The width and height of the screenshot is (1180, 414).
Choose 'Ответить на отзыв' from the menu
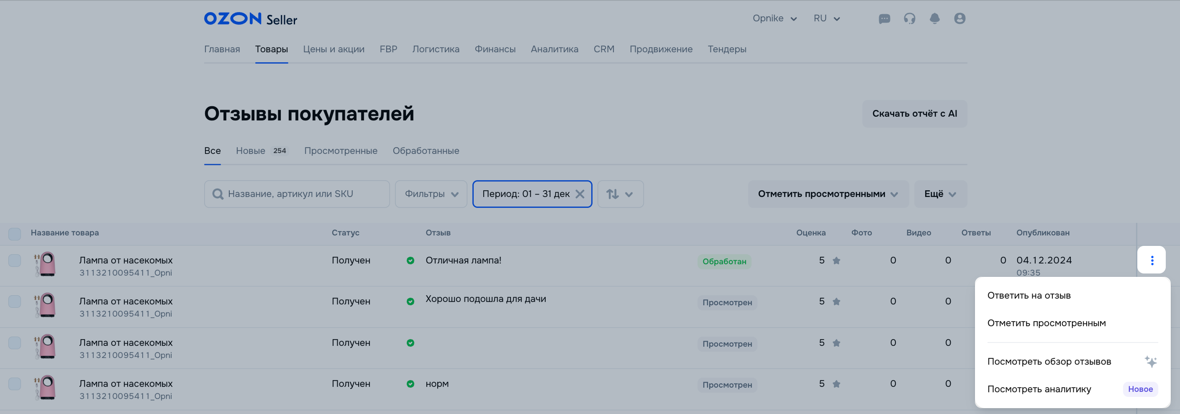coord(1029,295)
